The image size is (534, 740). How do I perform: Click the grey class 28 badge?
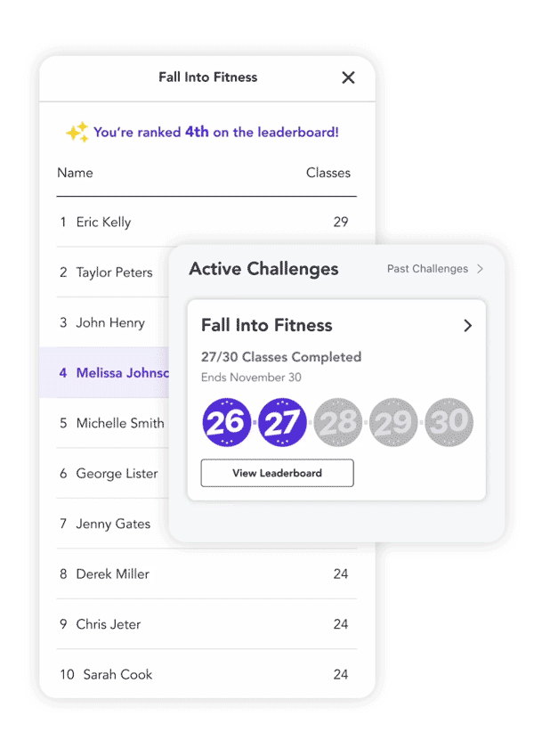coord(338,422)
